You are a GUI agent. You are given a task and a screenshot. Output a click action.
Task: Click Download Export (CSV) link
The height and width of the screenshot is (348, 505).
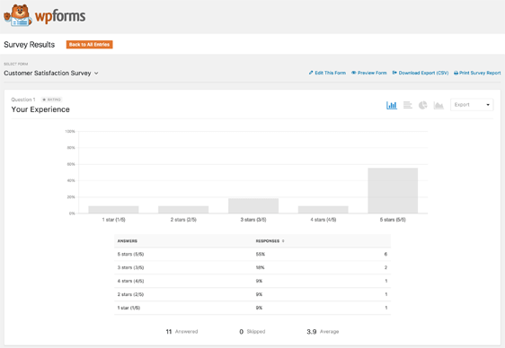(x=421, y=73)
